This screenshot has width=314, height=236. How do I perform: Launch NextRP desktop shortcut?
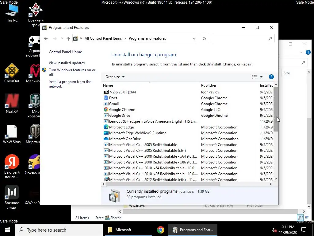tap(12, 104)
